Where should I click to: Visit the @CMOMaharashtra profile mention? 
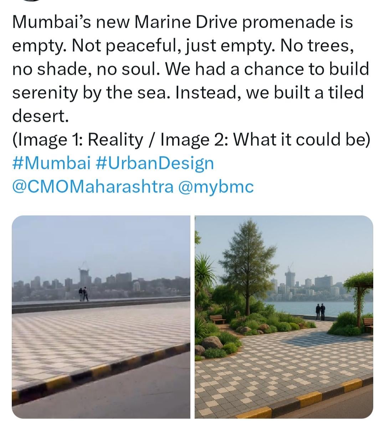(93, 186)
